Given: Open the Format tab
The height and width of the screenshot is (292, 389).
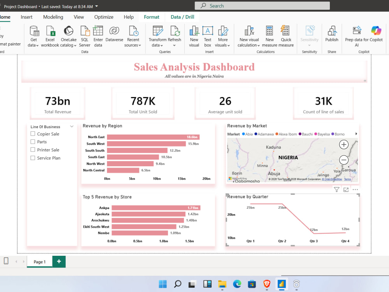Looking at the screenshot, I should coord(151,17).
